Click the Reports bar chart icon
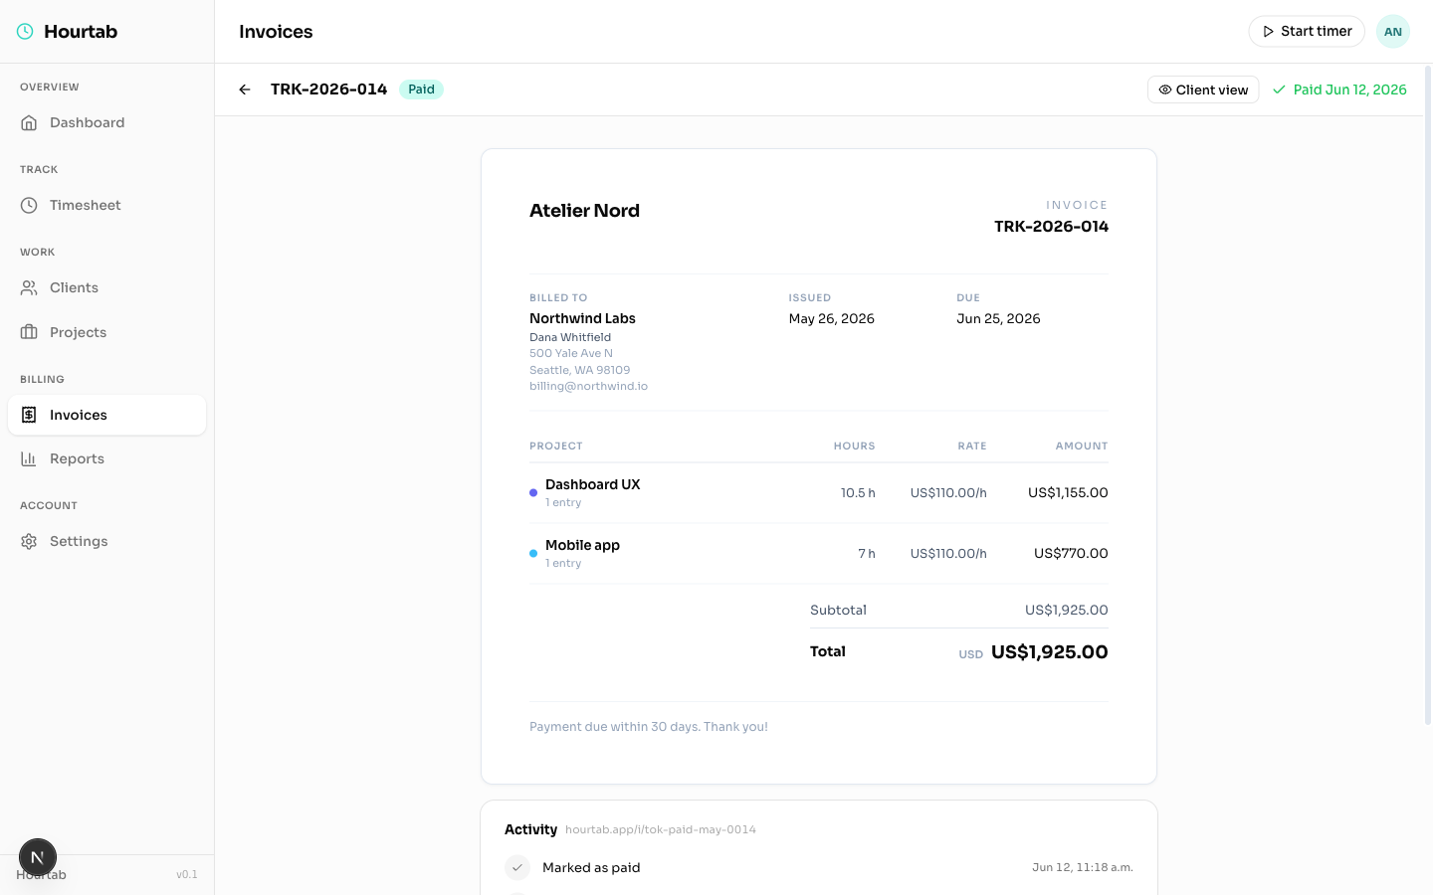Image resolution: width=1433 pixels, height=895 pixels. point(29,458)
